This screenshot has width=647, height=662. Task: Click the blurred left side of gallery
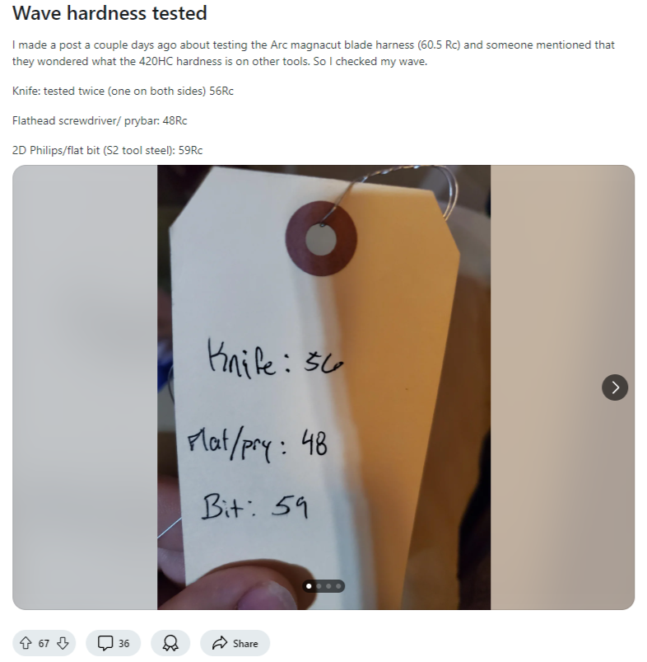coord(85,387)
